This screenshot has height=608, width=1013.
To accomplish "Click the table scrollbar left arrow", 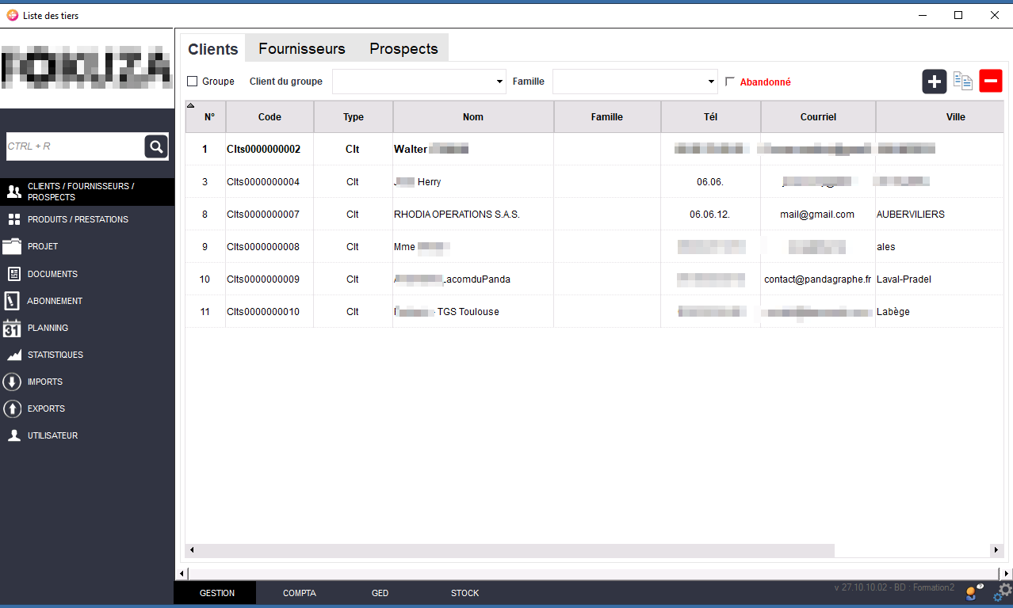I will pos(192,549).
